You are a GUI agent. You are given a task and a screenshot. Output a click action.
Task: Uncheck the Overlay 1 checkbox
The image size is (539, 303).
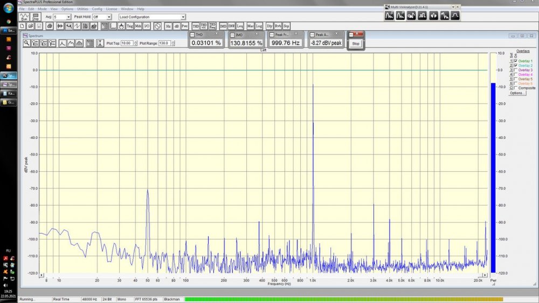(516, 61)
